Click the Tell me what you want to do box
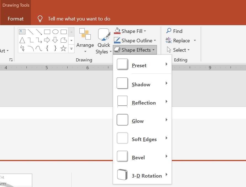This screenshot has height=187, width=246. (x=79, y=19)
